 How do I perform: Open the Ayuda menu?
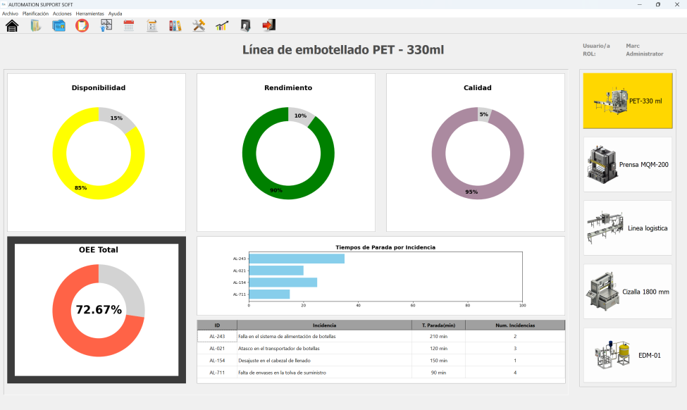(x=115, y=13)
